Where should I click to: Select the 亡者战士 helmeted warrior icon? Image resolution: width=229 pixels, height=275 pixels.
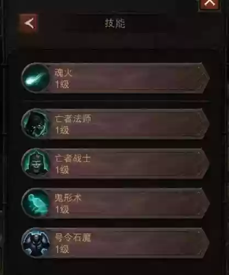pos(35,163)
